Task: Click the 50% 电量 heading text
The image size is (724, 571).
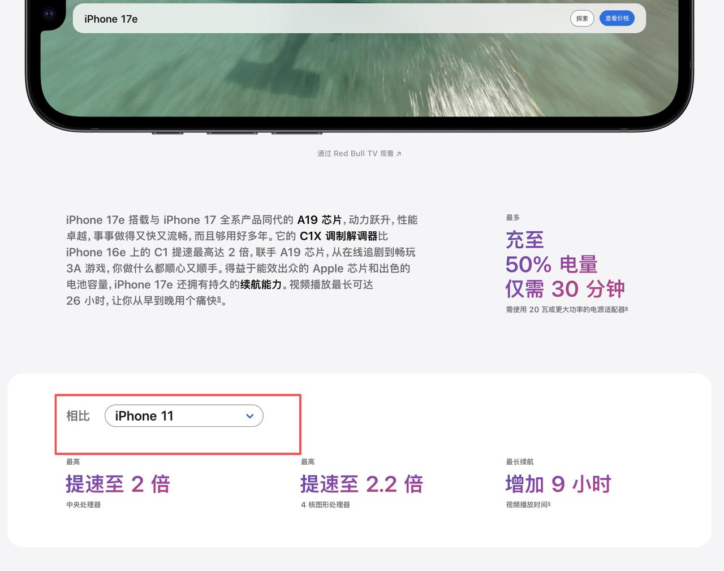Action: (x=551, y=265)
